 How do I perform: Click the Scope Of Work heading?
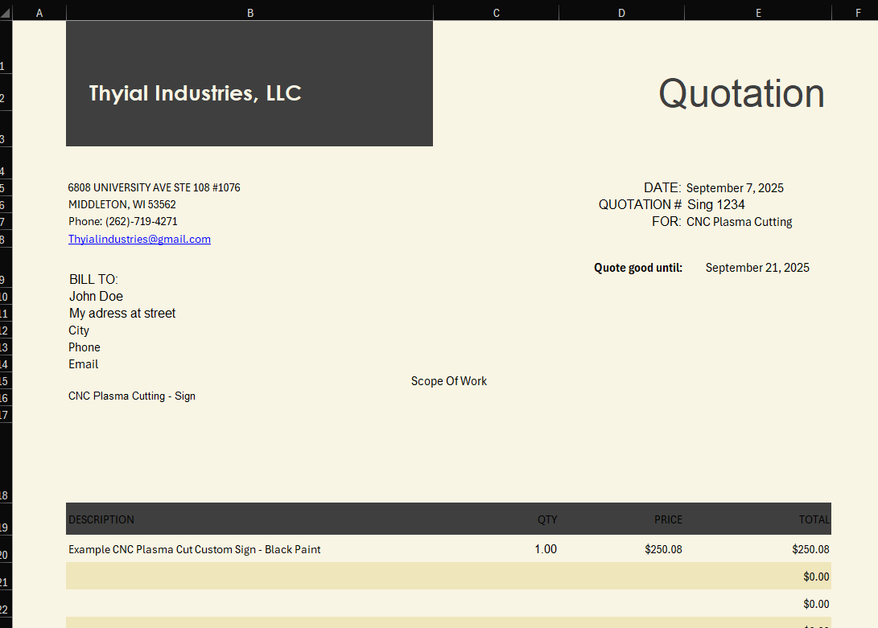(449, 381)
